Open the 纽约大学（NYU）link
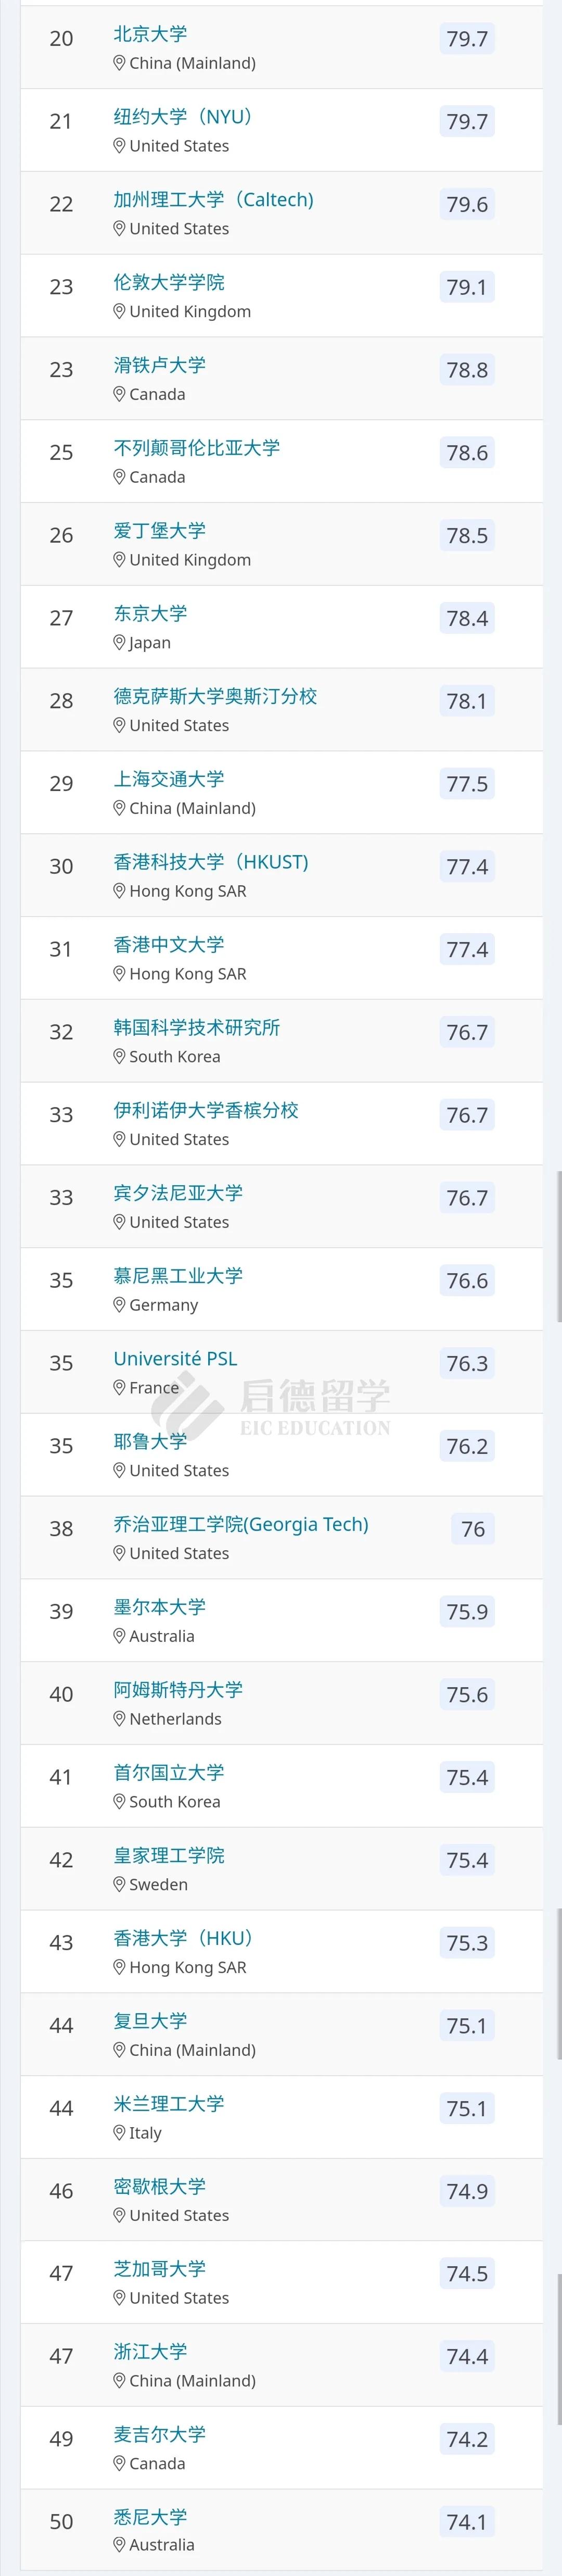This screenshot has height=2576, width=562. pyautogui.click(x=182, y=117)
